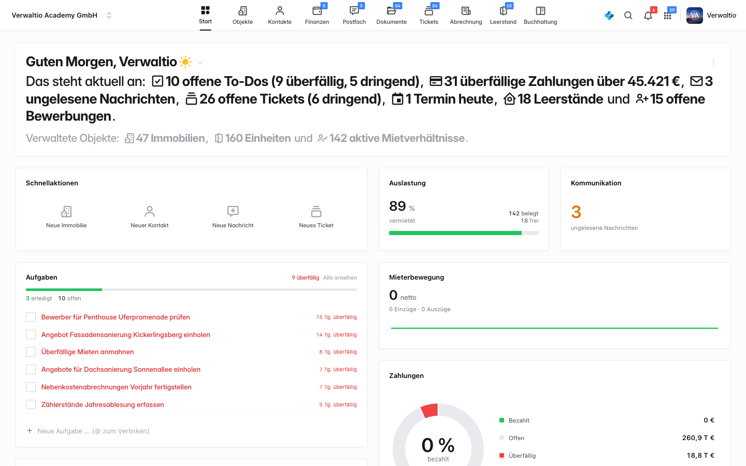Click the Offen 260,9 T € amount
Viewport: 746px width, 466px height.
point(698,438)
